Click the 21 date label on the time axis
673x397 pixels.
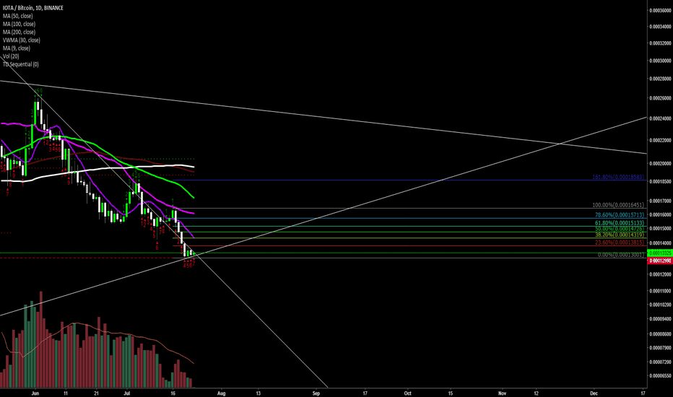(96, 393)
